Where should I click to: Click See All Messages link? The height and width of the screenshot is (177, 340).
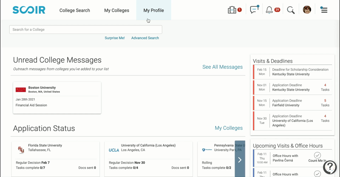pyautogui.click(x=222, y=67)
